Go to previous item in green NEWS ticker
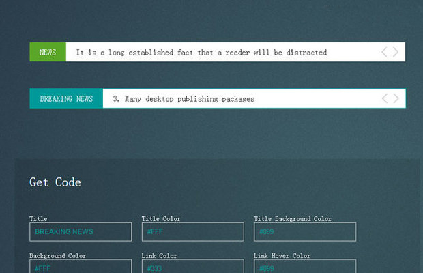This screenshot has width=423, height=273. coord(384,52)
